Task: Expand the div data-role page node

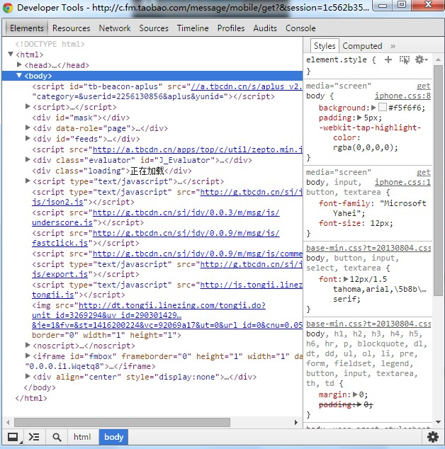Action: coord(28,128)
